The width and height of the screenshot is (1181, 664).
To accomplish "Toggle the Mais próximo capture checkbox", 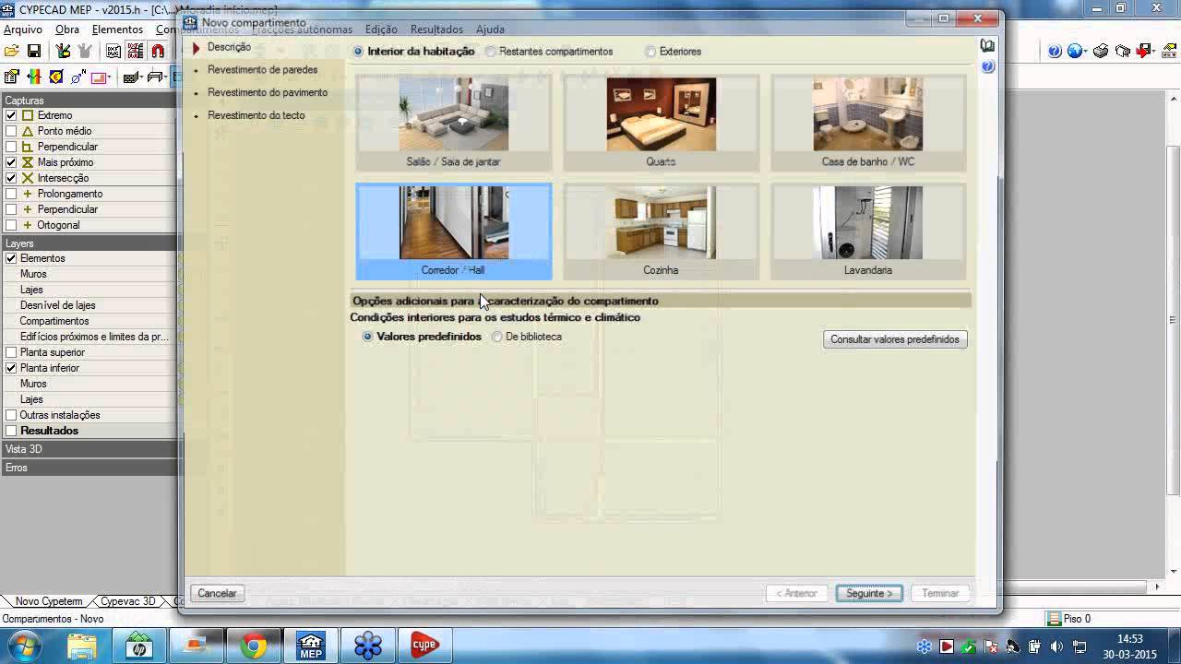I will click(x=11, y=162).
